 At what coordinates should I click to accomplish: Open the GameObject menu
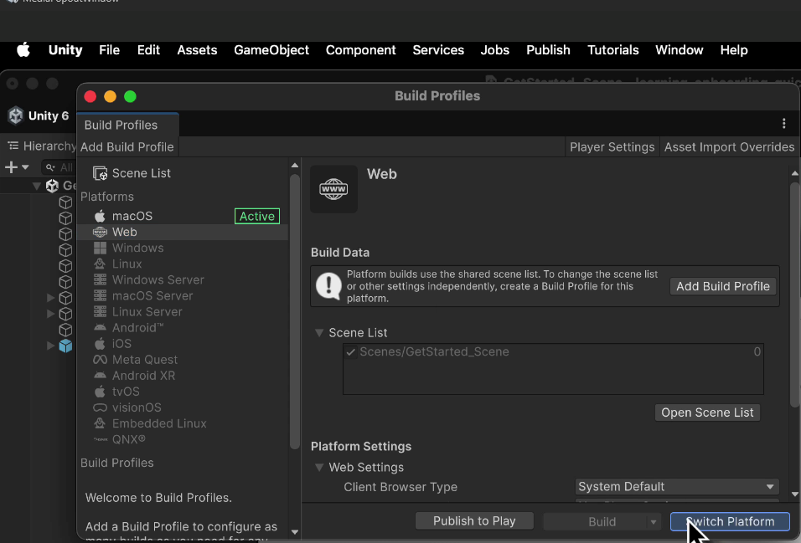pyautogui.click(x=271, y=50)
